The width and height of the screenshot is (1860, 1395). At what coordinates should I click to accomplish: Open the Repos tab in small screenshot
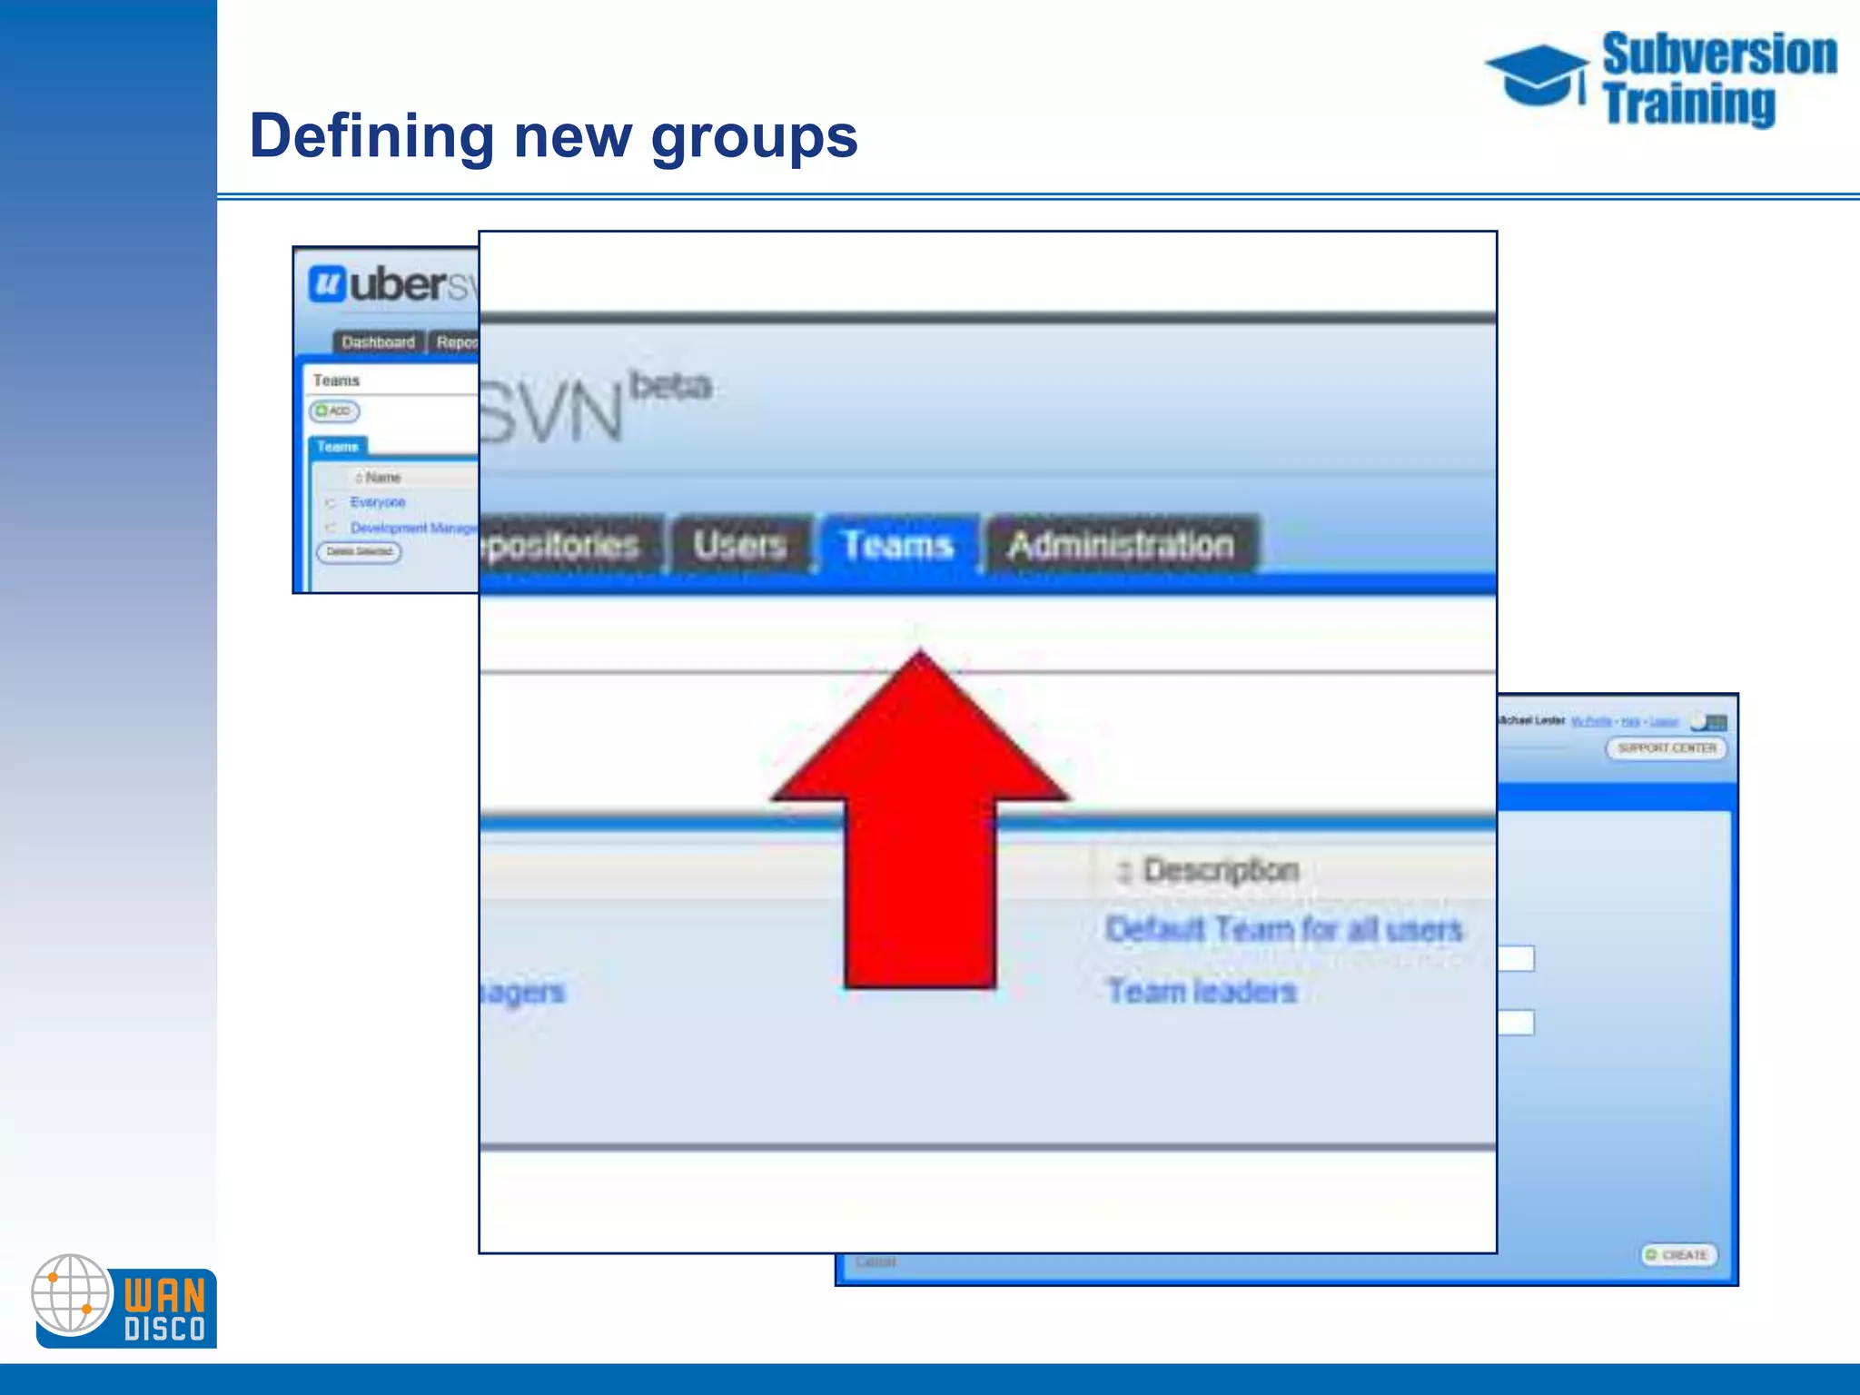pyautogui.click(x=454, y=342)
